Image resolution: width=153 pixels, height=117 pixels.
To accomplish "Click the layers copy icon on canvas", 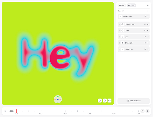I will point(100,101).
